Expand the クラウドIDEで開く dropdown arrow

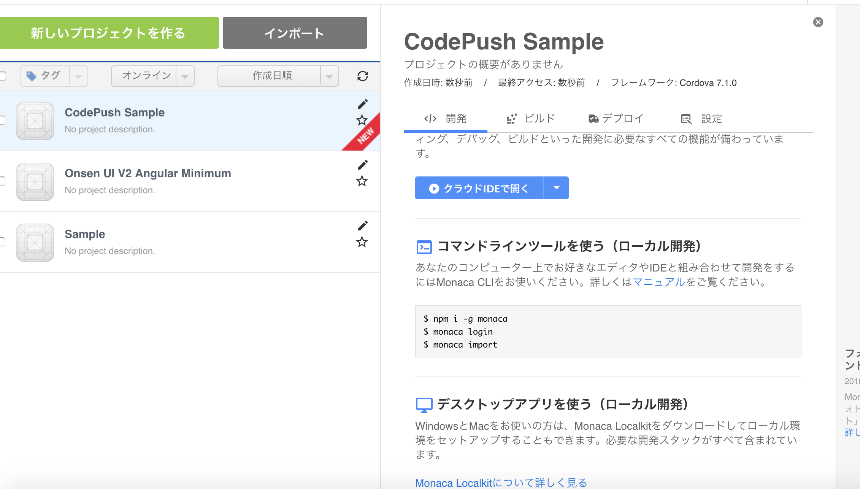pos(556,188)
